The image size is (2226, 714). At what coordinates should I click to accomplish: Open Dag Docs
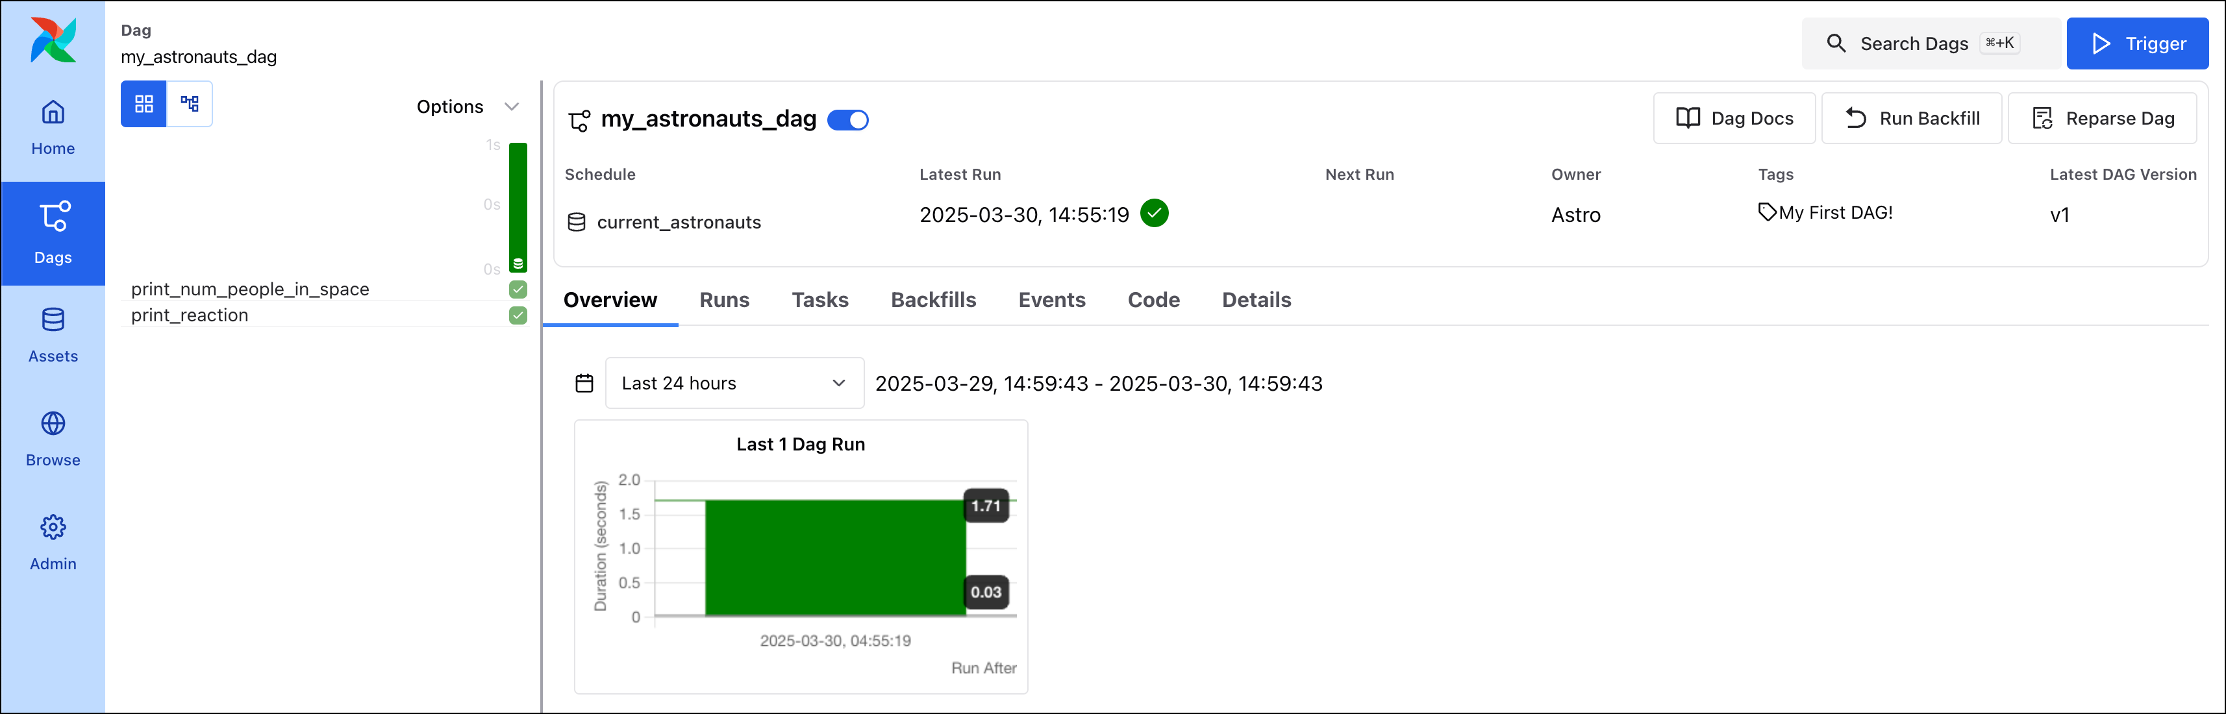pyautogui.click(x=1733, y=118)
